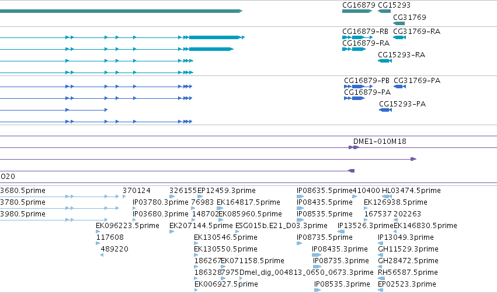Open the EK096223.5prime EST label
This screenshot has width=497, height=293.
point(127,226)
